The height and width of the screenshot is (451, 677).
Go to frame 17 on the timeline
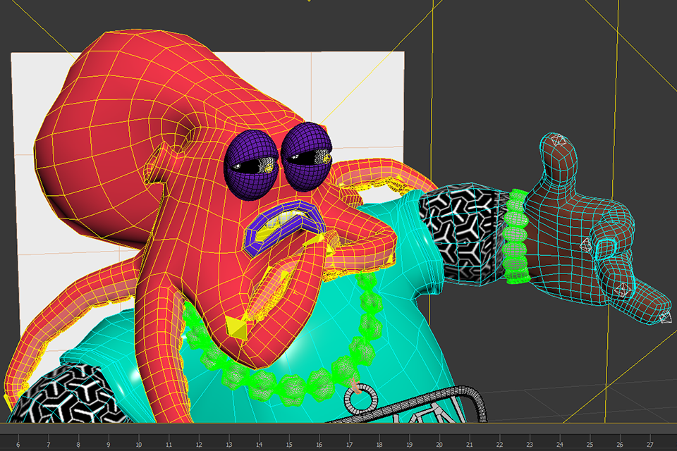[x=349, y=444]
